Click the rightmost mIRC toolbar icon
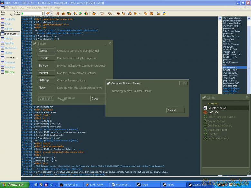 pyautogui.click(x=164, y=13)
